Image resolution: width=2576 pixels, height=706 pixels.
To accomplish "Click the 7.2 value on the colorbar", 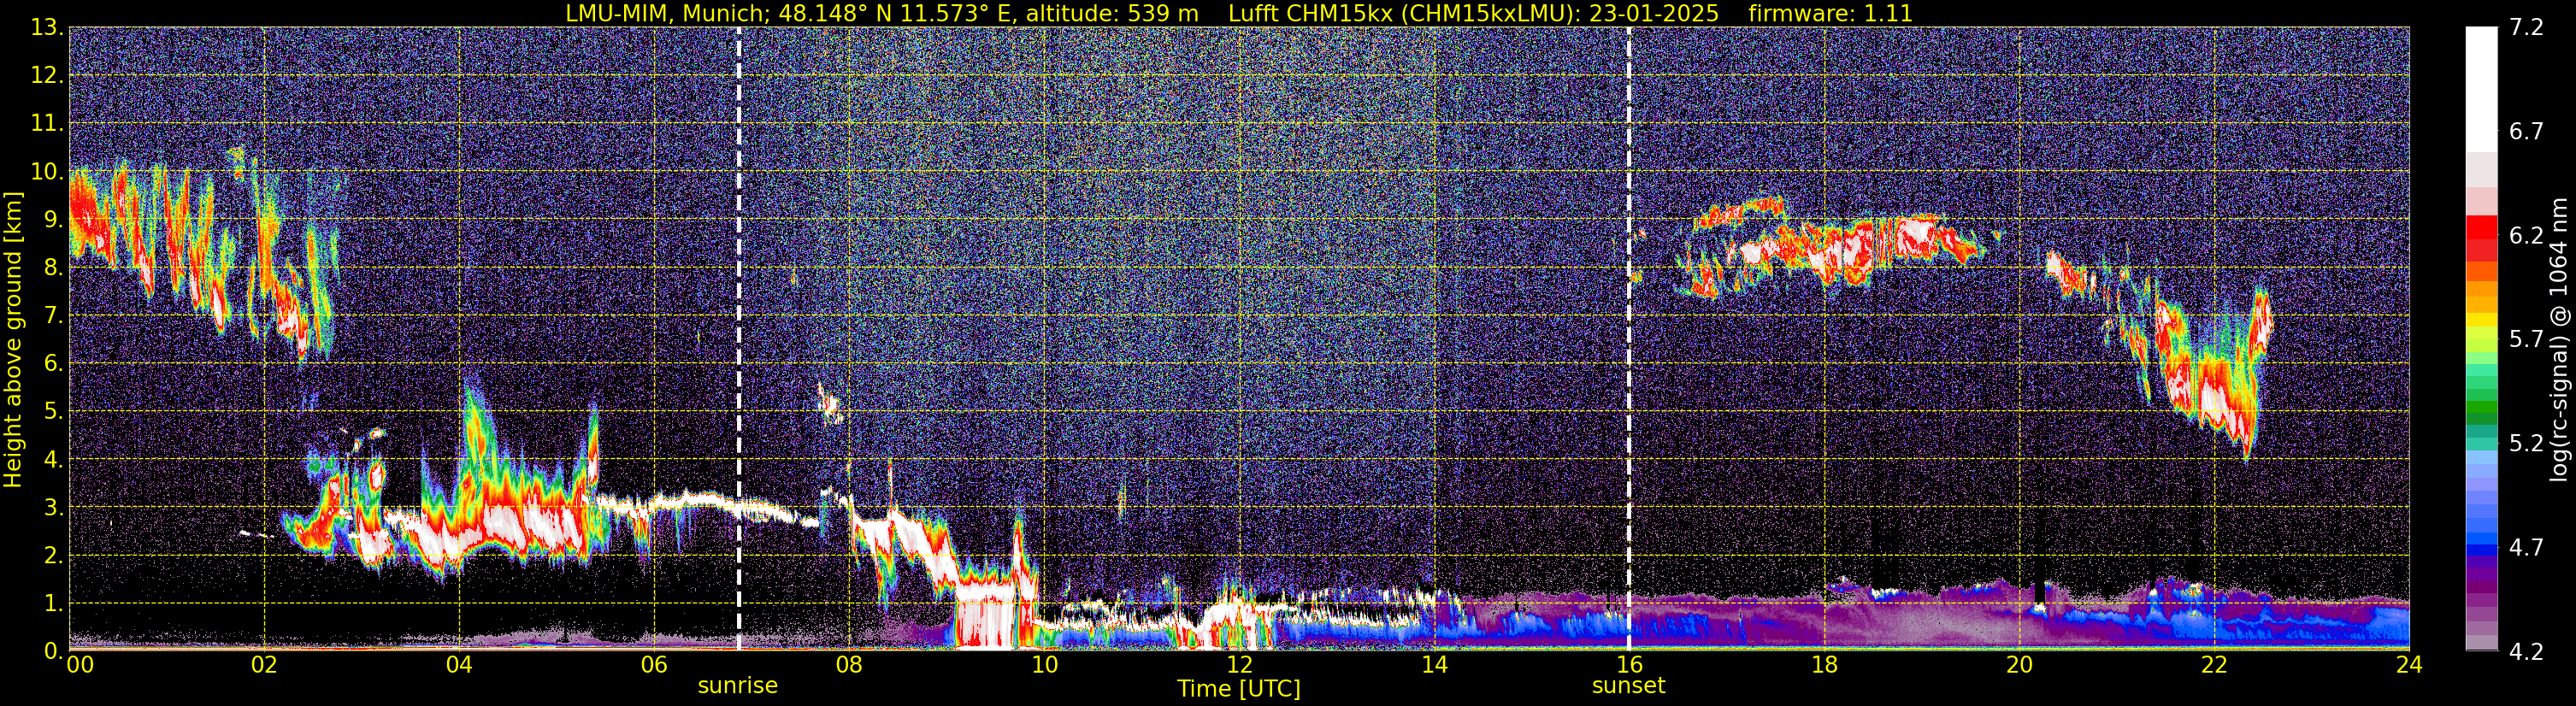I will point(2526,28).
